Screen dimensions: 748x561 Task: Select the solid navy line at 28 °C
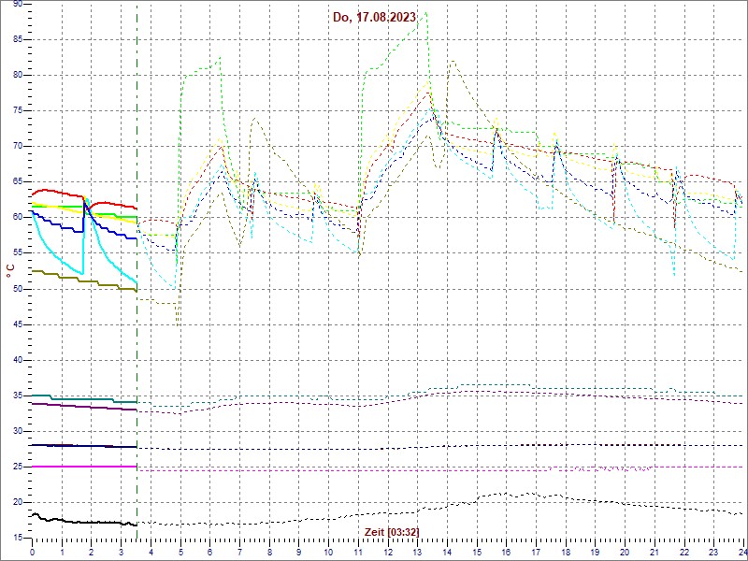tap(84, 446)
